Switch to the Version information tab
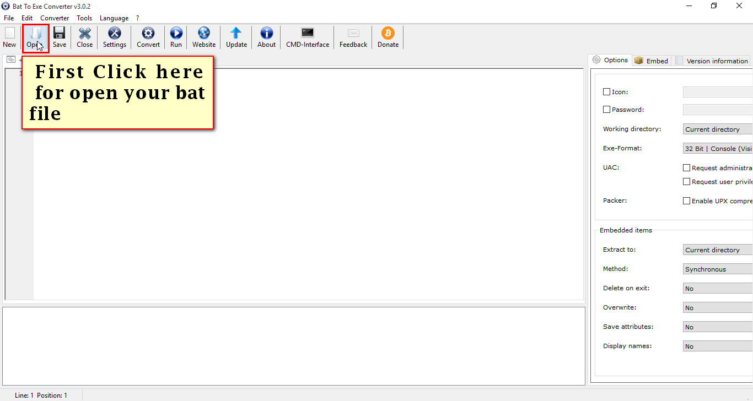753x401 pixels. click(x=712, y=61)
